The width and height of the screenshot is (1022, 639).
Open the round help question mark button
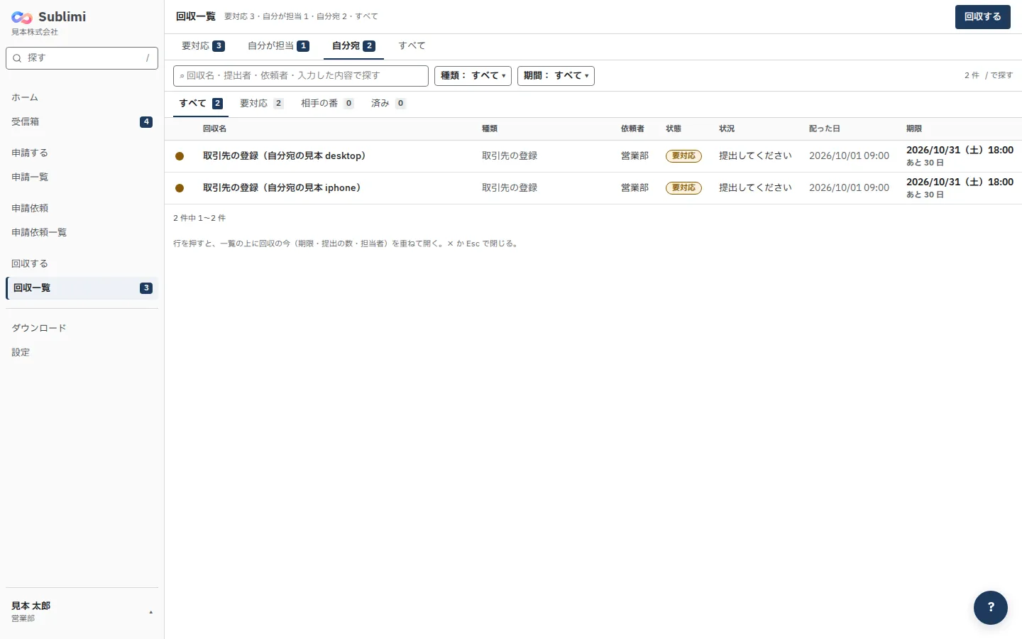click(x=991, y=608)
